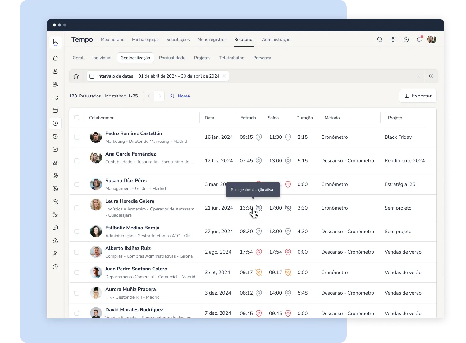
Task: Toggle the select-all checkbox in table header
Action: pos(77,118)
